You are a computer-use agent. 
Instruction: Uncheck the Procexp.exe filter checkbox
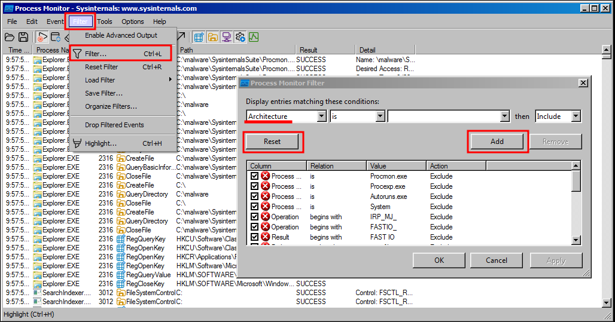click(x=254, y=186)
